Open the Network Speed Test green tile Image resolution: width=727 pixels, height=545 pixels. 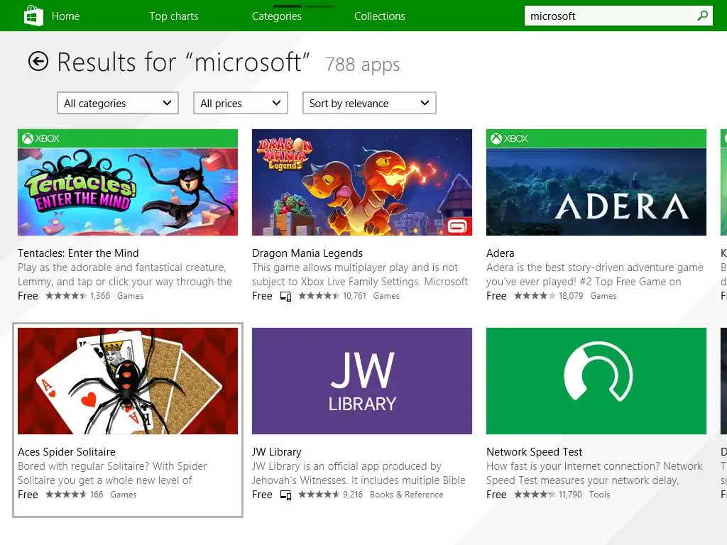[596, 381]
